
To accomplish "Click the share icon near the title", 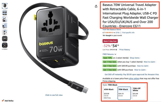I will click(96, 6).
